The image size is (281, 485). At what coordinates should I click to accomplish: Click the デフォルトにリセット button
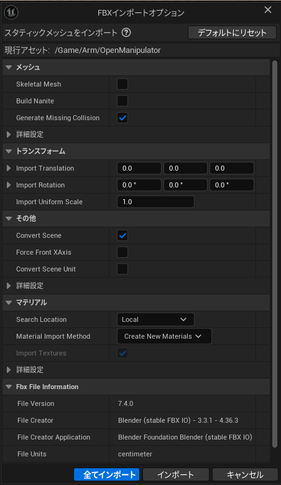(x=232, y=32)
